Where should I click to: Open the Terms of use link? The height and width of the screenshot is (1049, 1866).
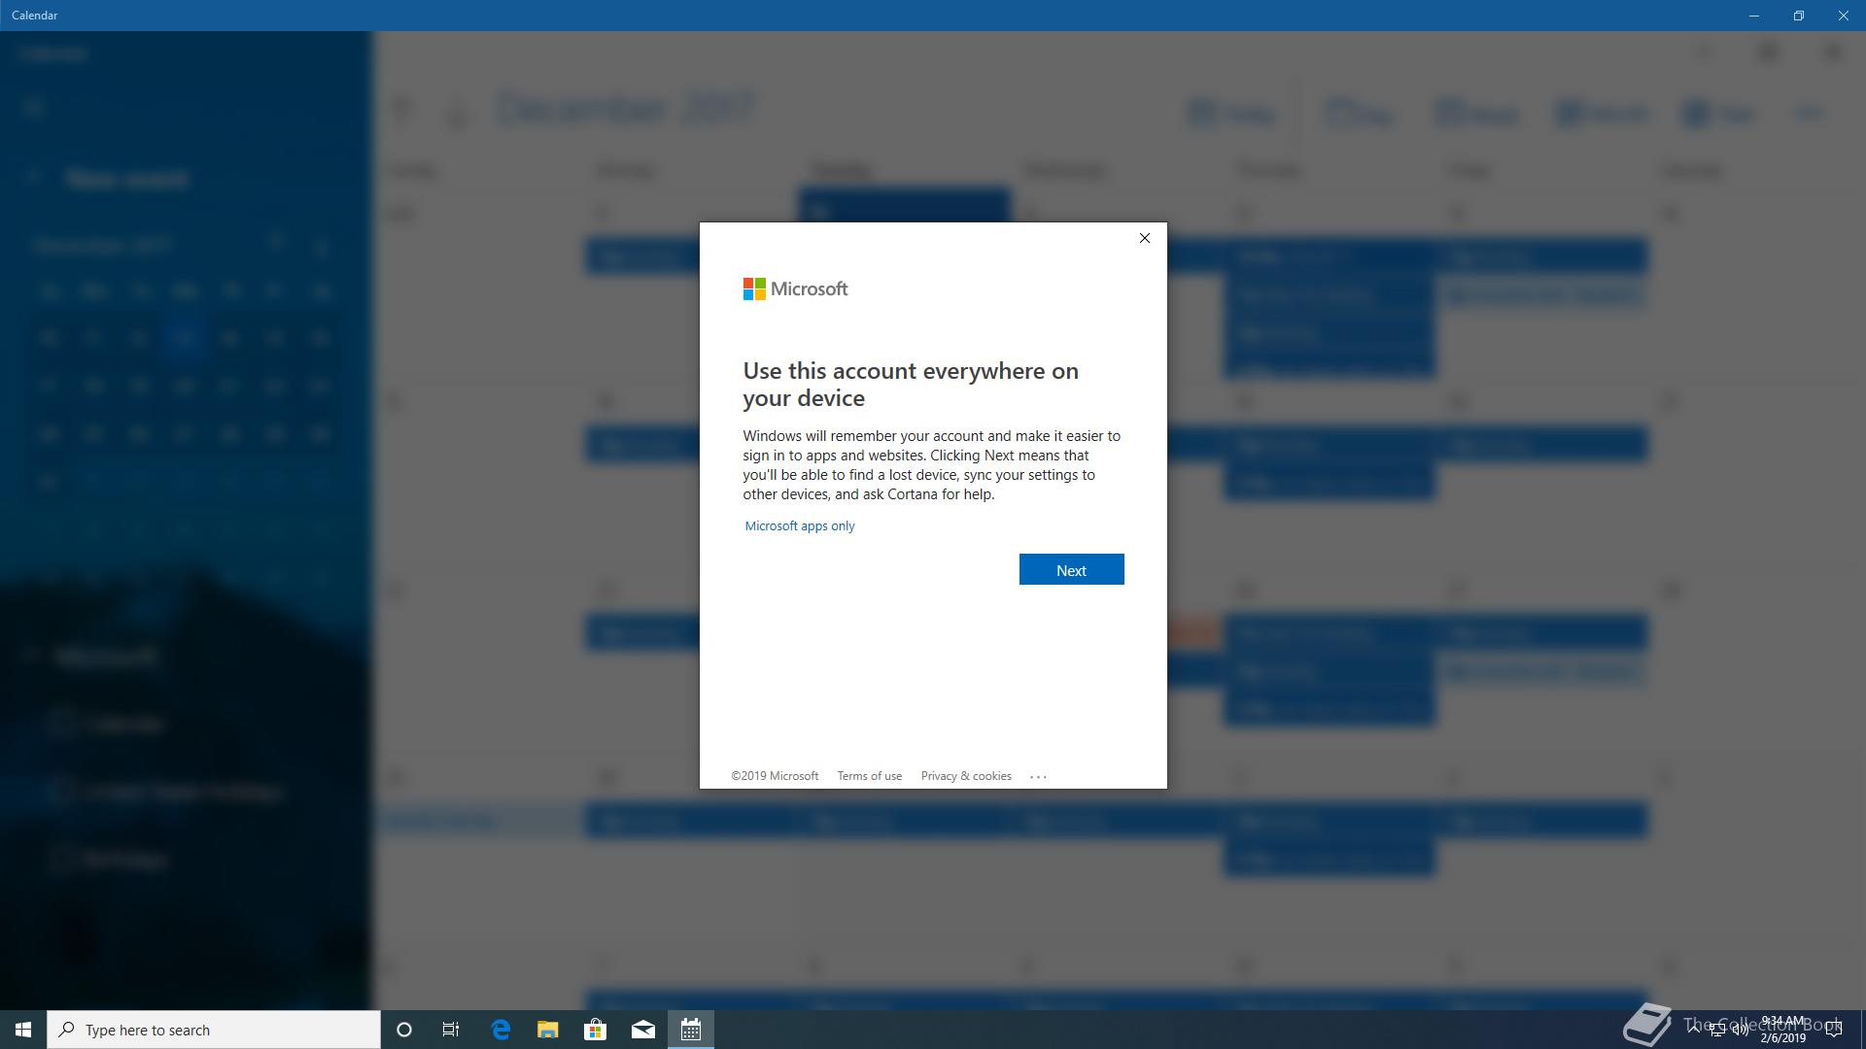(870, 776)
